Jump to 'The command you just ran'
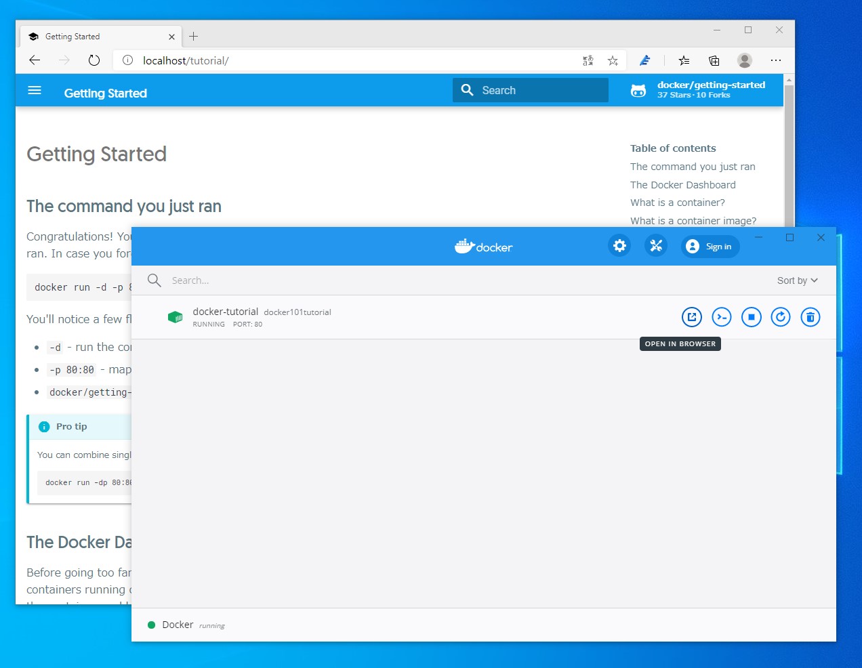 pyautogui.click(x=693, y=167)
